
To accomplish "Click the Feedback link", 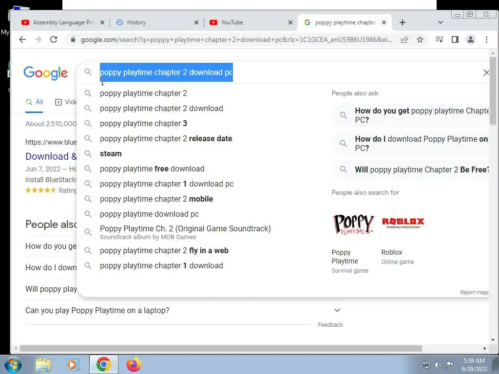I will 330,325.
